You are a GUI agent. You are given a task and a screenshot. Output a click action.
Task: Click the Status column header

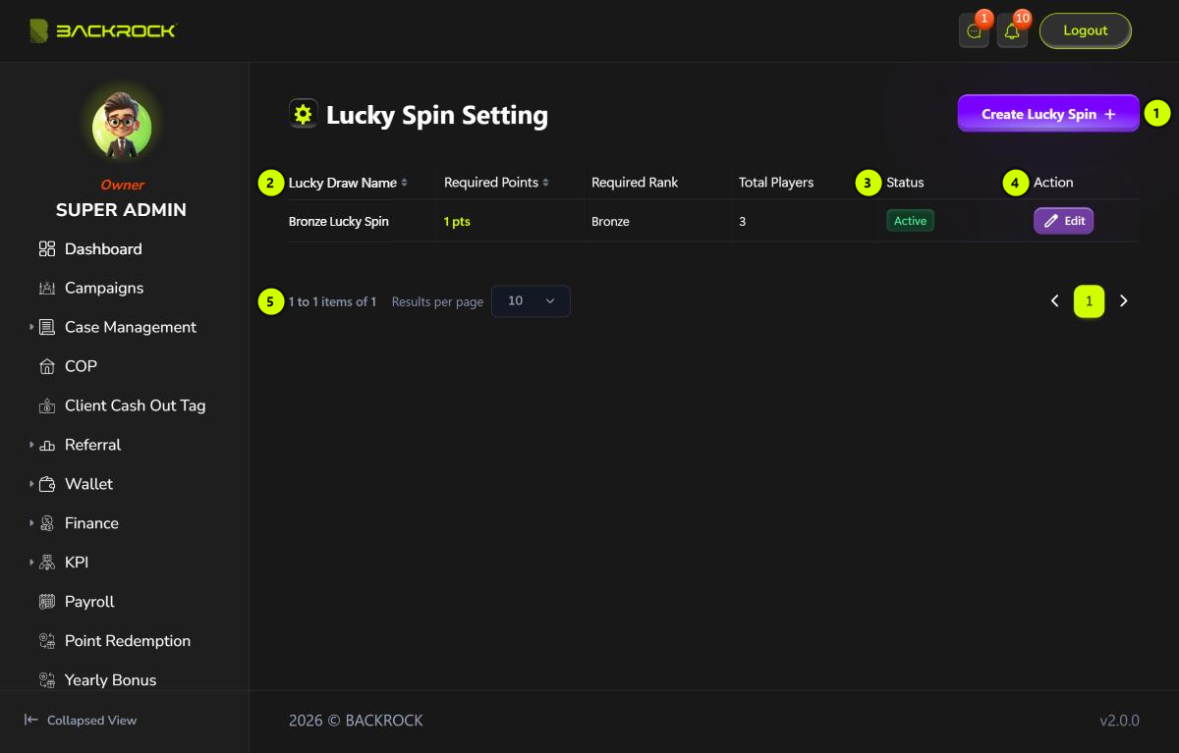click(905, 183)
